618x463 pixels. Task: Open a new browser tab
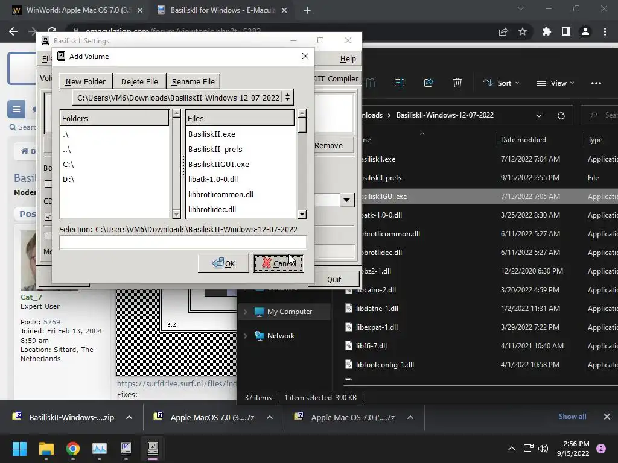(307, 10)
